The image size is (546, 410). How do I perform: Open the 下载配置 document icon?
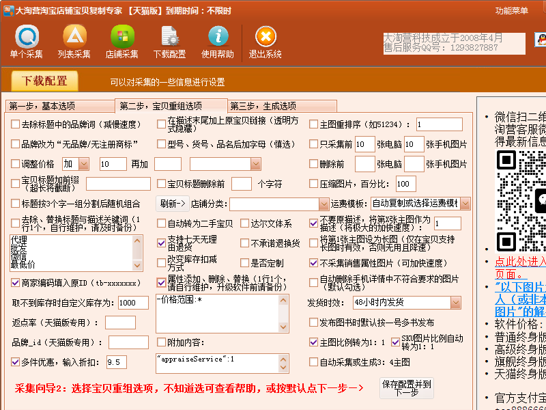pos(169,36)
